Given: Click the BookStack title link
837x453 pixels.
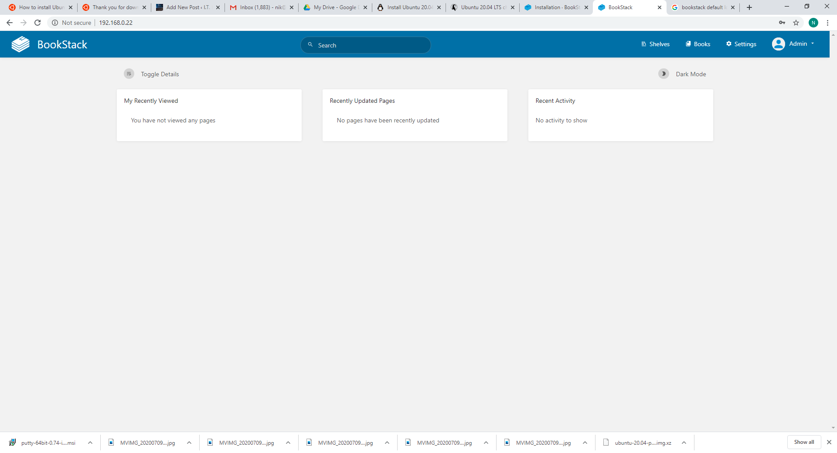Looking at the screenshot, I should [x=62, y=44].
